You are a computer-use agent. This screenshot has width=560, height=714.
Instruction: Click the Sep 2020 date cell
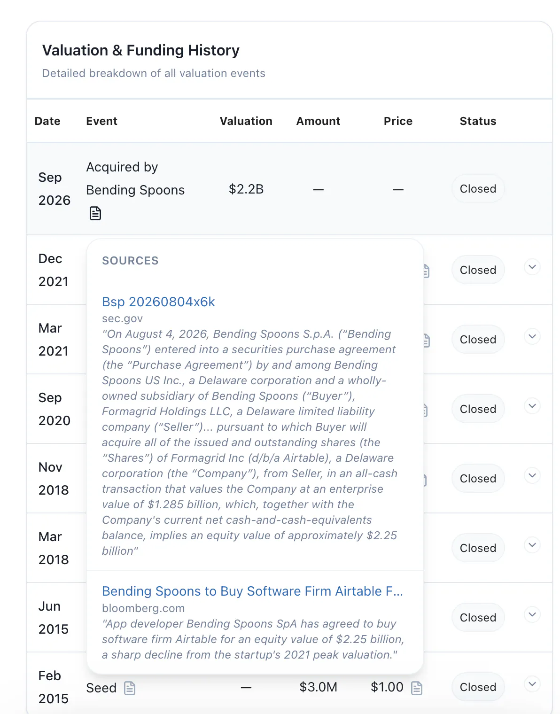(x=54, y=409)
